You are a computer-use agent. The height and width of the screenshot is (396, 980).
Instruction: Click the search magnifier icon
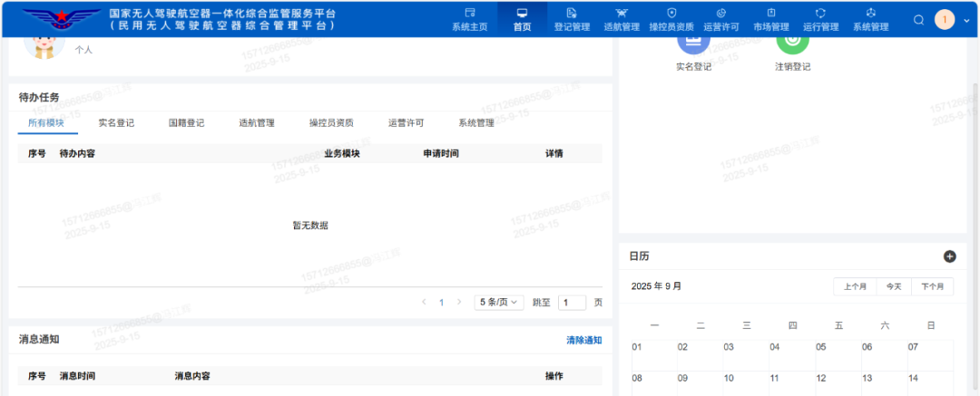click(918, 20)
